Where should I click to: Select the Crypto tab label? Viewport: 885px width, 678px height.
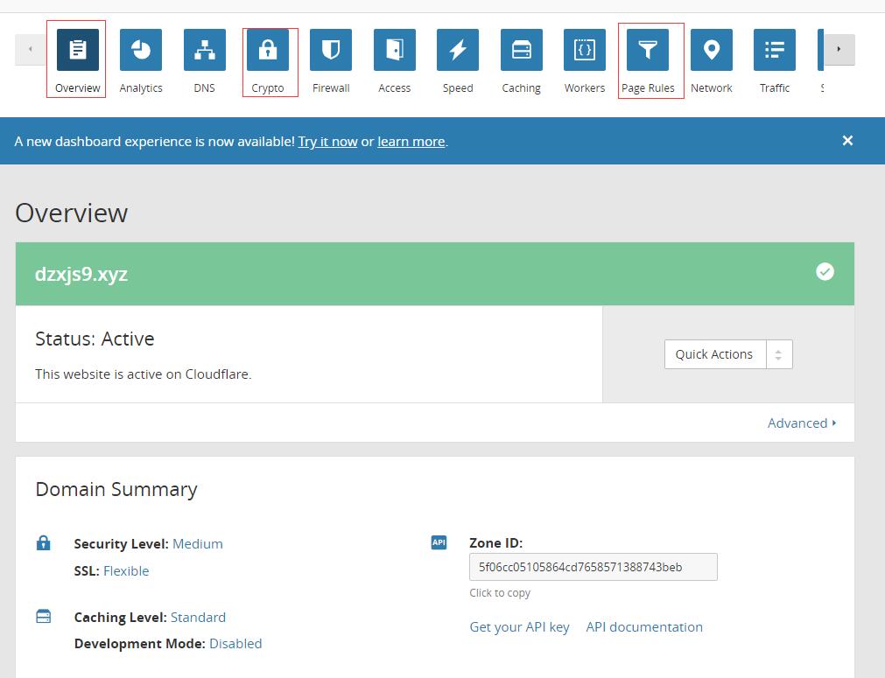268,88
